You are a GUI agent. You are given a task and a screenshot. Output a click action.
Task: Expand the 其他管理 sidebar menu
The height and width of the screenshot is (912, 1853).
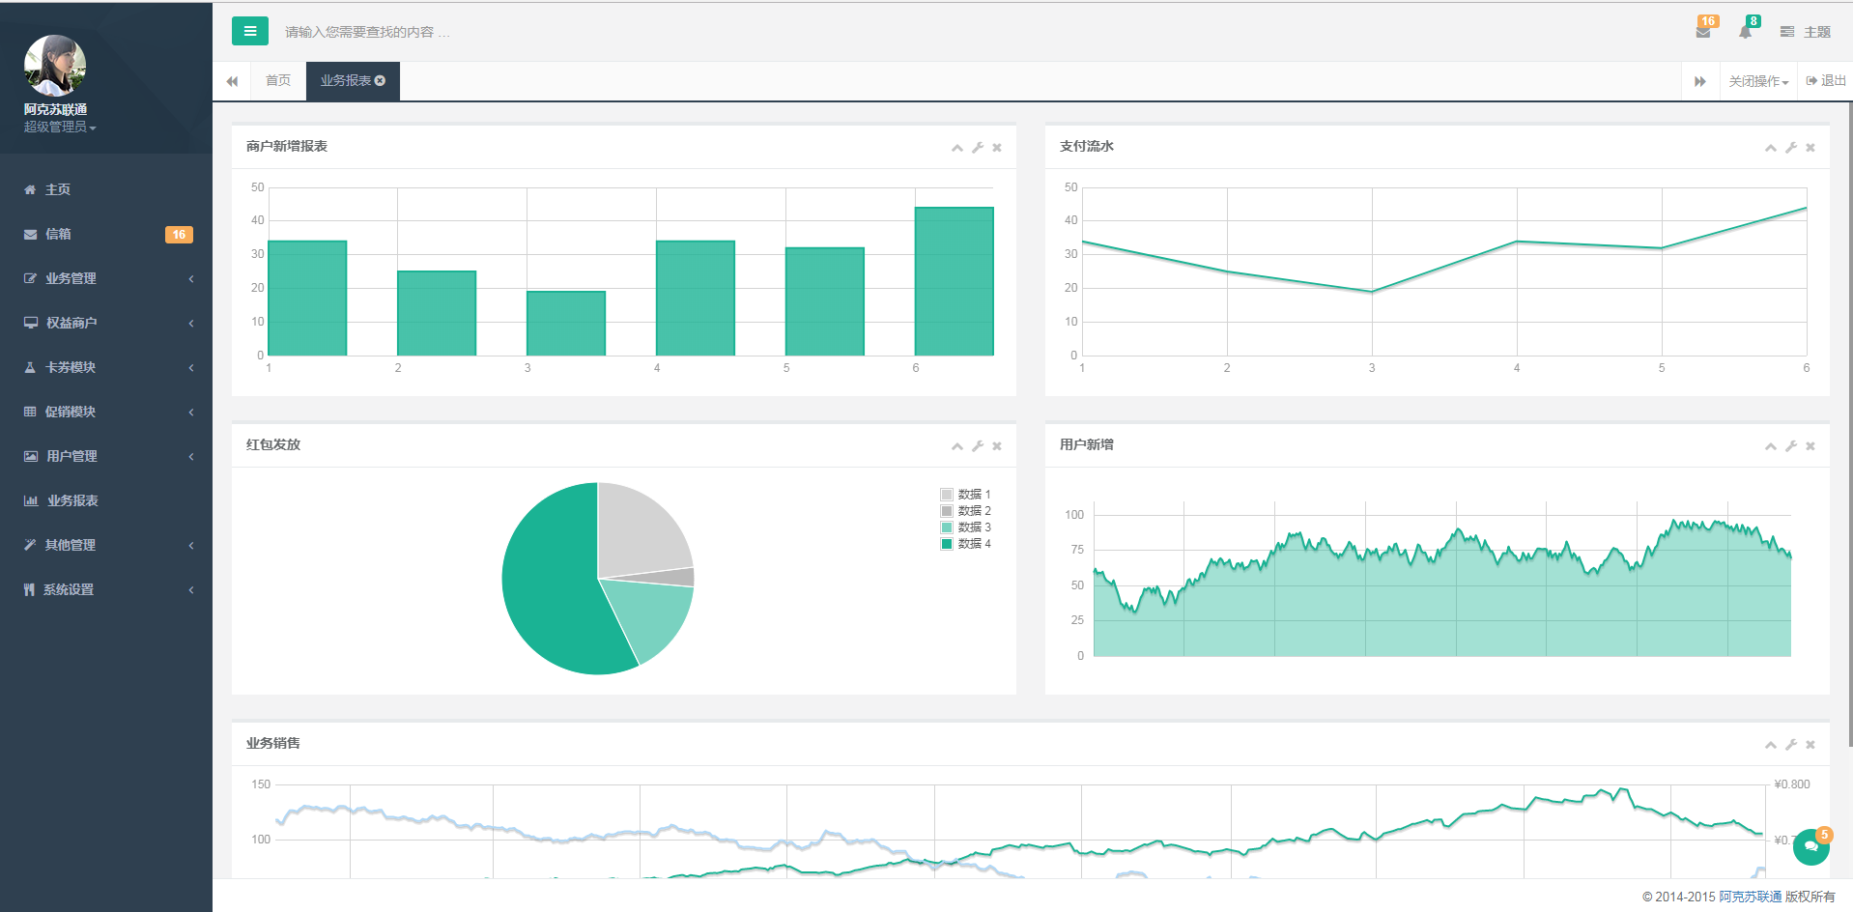[x=106, y=545]
